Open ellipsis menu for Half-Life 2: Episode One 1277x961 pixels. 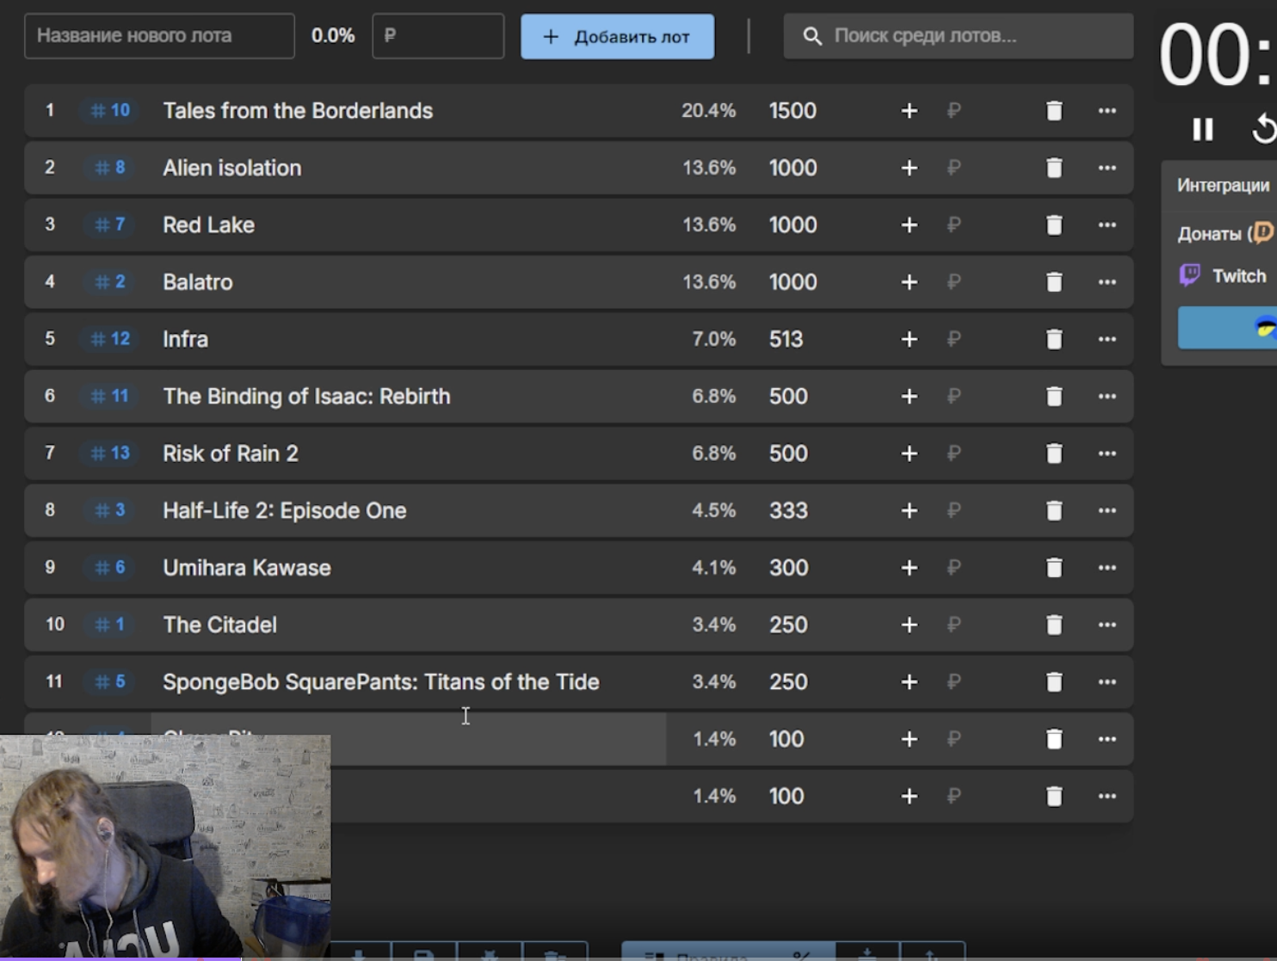pyautogui.click(x=1107, y=511)
